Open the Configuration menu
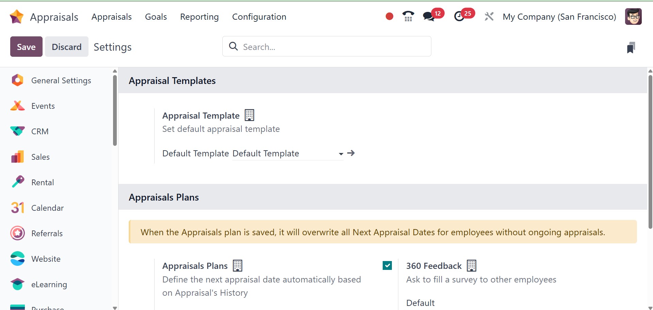 point(259,17)
